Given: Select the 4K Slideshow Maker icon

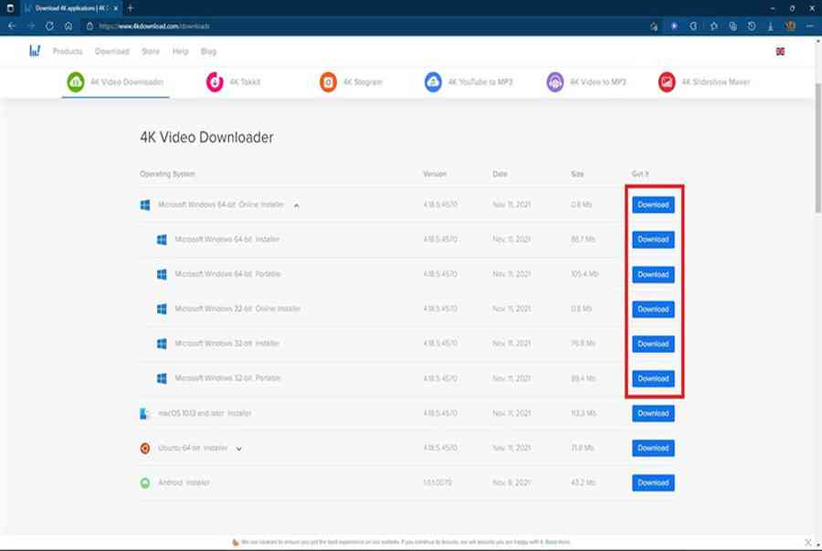Looking at the screenshot, I should (667, 82).
